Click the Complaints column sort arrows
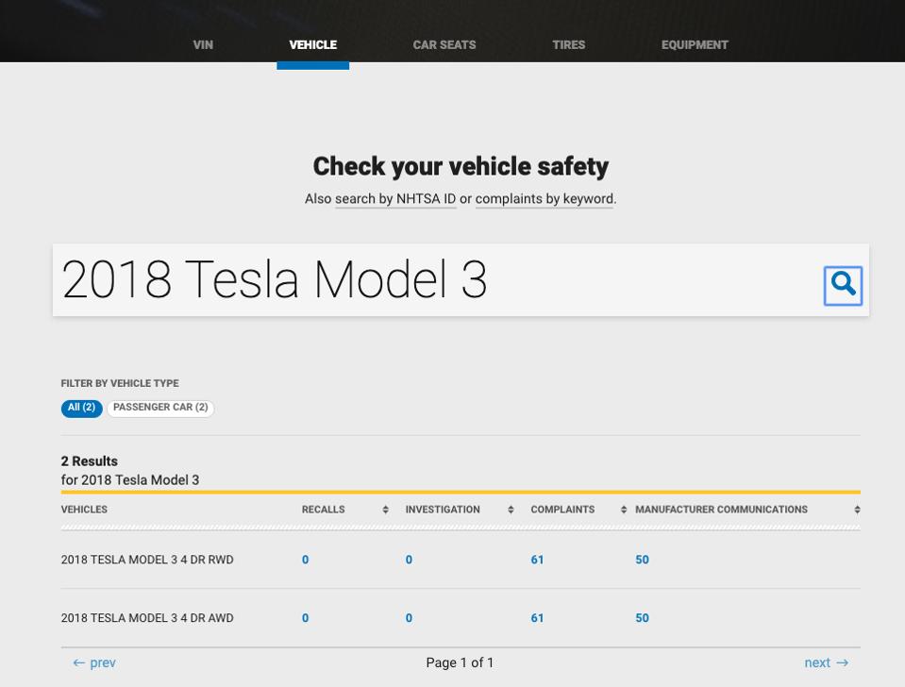The height and width of the screenshot is (687, 905). click(x=622, y=509)
